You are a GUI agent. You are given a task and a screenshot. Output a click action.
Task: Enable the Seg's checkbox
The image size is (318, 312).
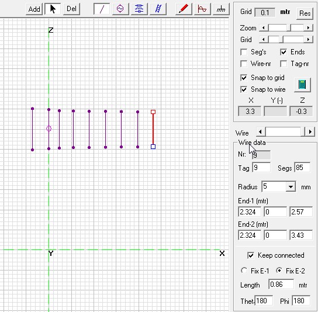244,52
